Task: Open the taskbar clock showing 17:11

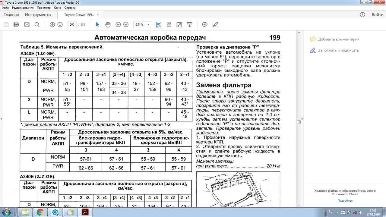Action: click(x=373, y=212)
